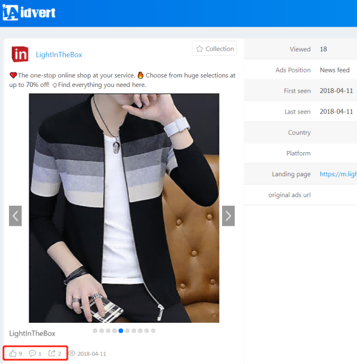357x364 pixels.
Task: Click the red LightInTheBox advertiser logo
Action: (20, 54)
